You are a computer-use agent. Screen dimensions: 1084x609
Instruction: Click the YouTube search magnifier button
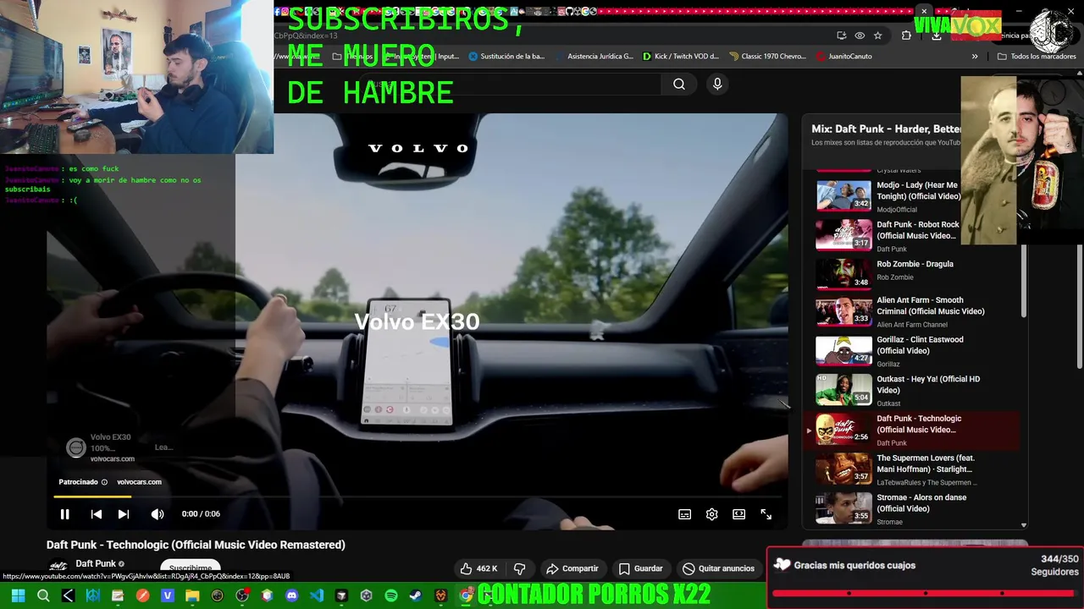(679, 84)
